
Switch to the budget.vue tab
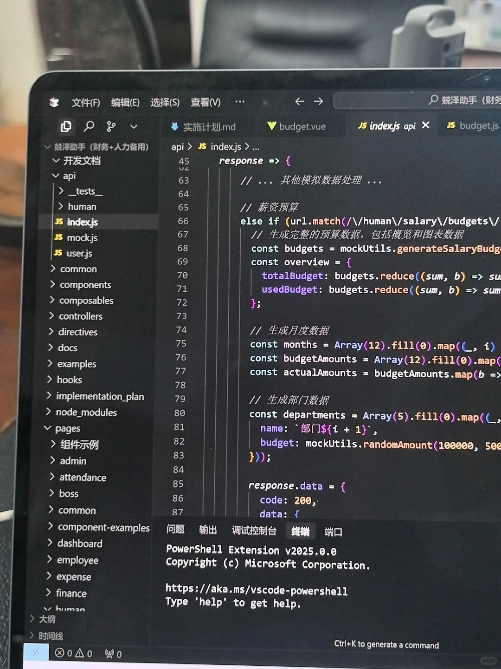click(296, 126)
